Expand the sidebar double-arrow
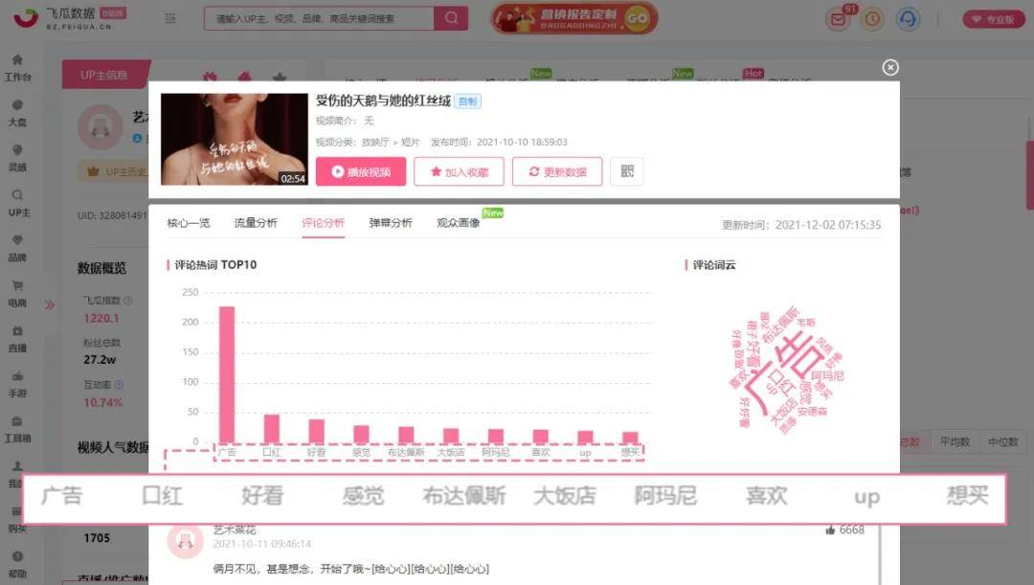This screenshot has height=585, width=1034. pos(50,304)
